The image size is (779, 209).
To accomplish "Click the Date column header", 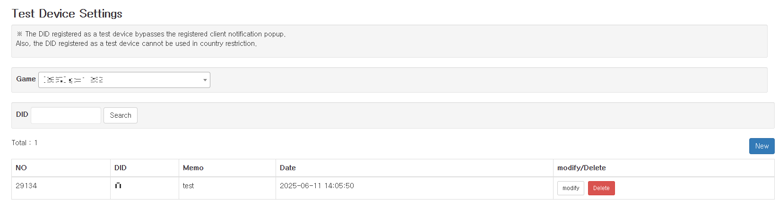I will (287, 168).
